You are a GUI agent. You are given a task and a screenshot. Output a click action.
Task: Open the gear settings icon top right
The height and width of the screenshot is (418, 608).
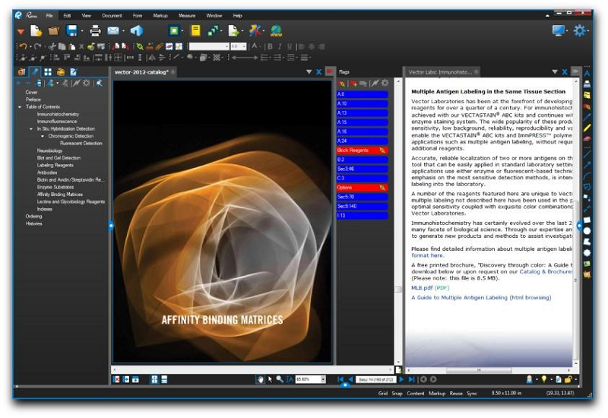(580, 31)
